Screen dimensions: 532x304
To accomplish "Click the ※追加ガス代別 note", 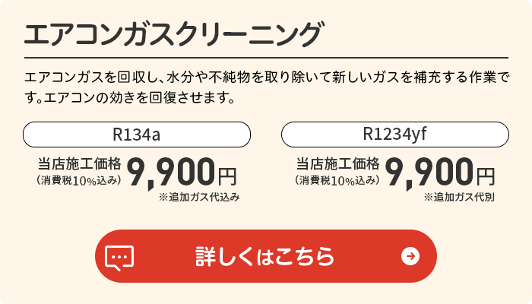I will (459, 197).
